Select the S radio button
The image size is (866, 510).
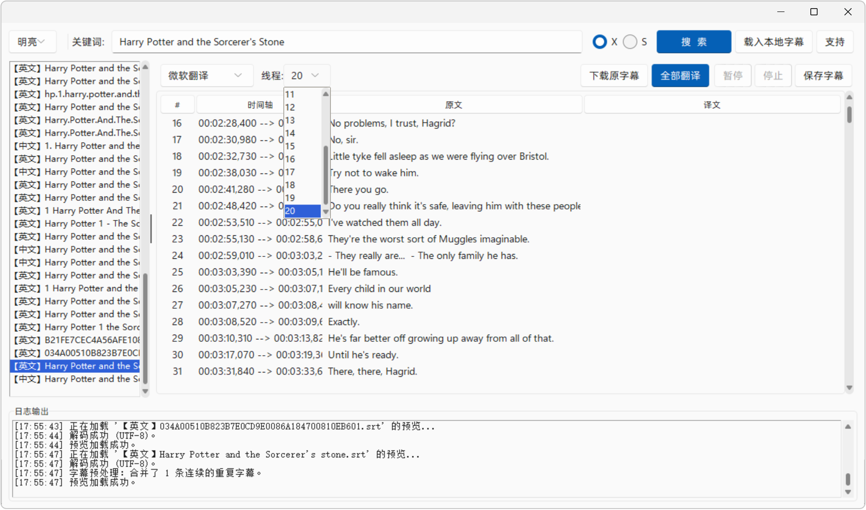630,42
